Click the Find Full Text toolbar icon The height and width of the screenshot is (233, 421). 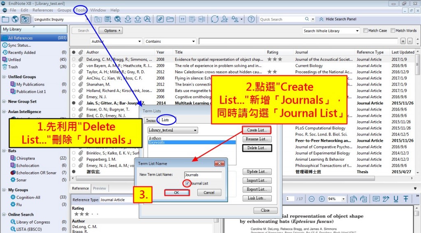tap(147, 19)
